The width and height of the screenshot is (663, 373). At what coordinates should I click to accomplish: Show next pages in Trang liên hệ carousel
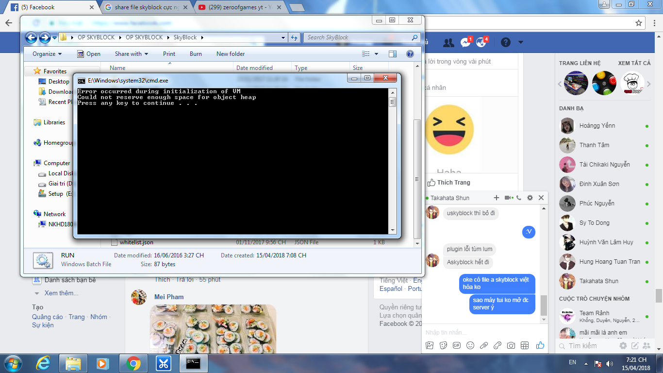pos(649,84)
